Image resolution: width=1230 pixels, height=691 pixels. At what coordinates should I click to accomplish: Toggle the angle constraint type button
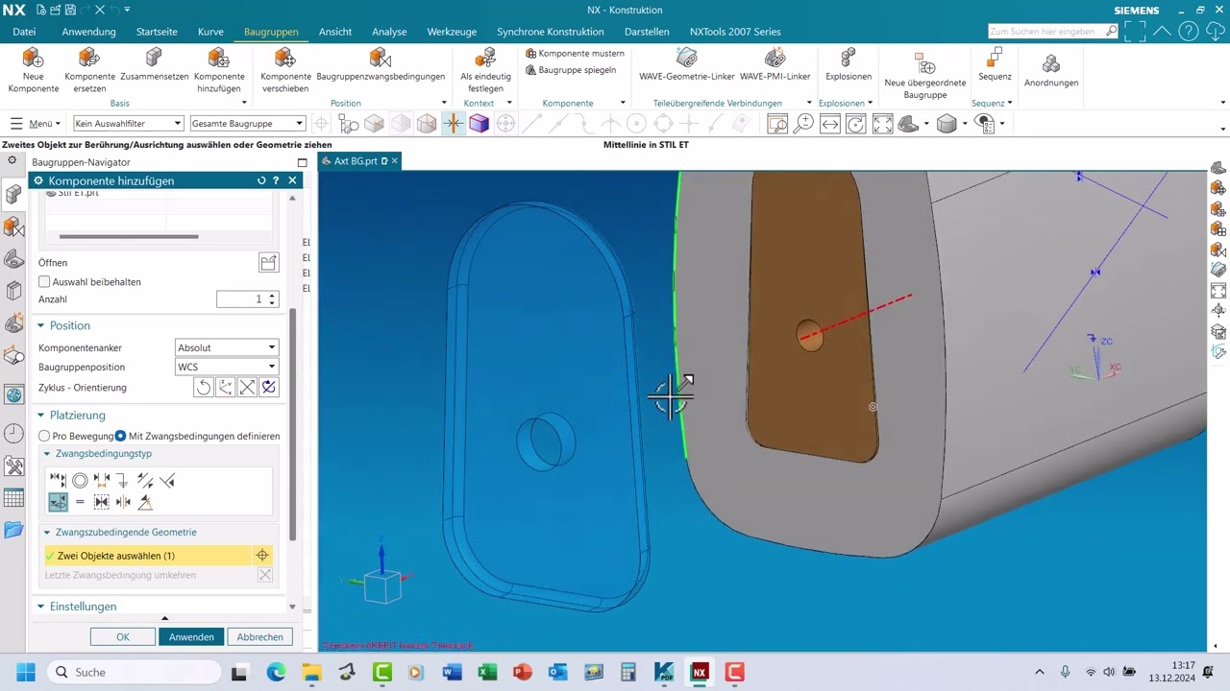[145, 502]
